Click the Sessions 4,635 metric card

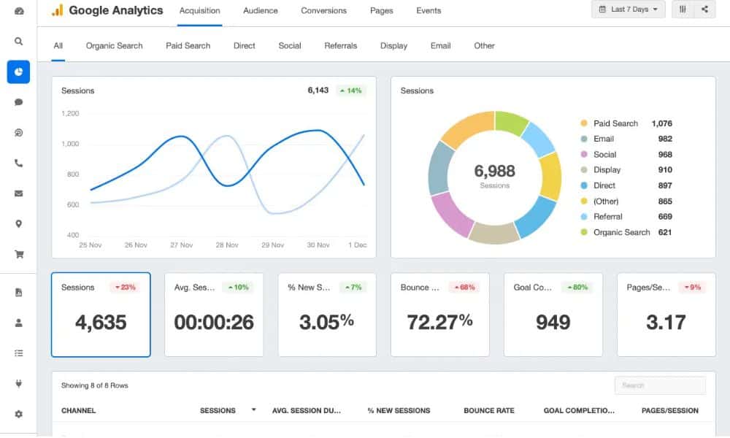tap(101, 315)
